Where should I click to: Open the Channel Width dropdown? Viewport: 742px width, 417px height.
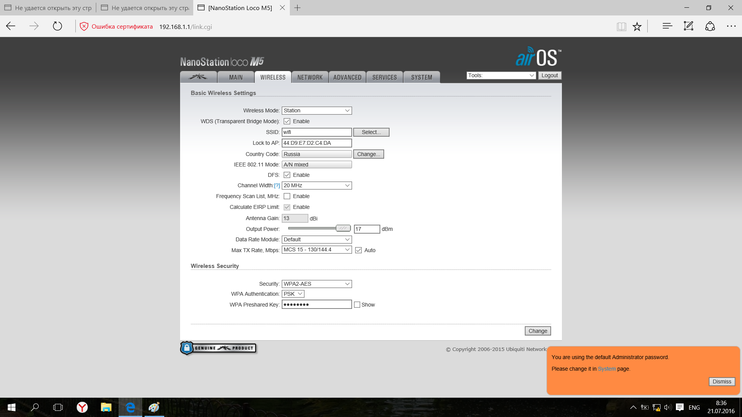(x=317, y=185)
